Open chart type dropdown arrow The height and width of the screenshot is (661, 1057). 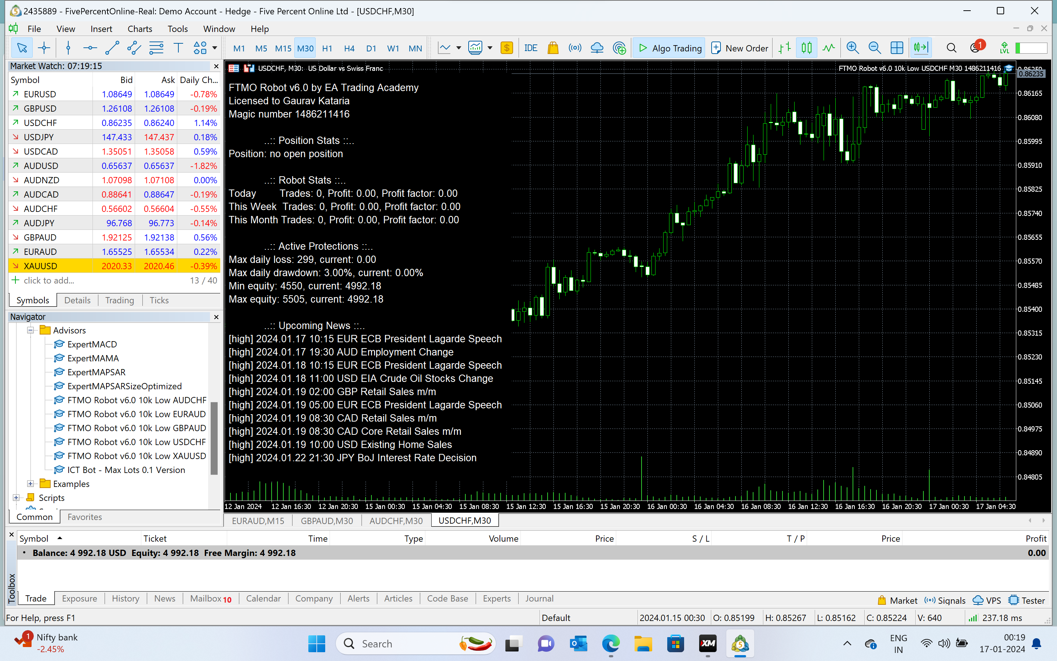(459, 48)
